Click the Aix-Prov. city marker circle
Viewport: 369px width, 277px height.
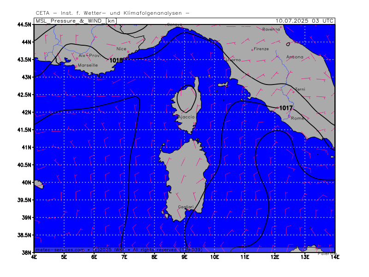pyautogui.click(x=77, y=59)
